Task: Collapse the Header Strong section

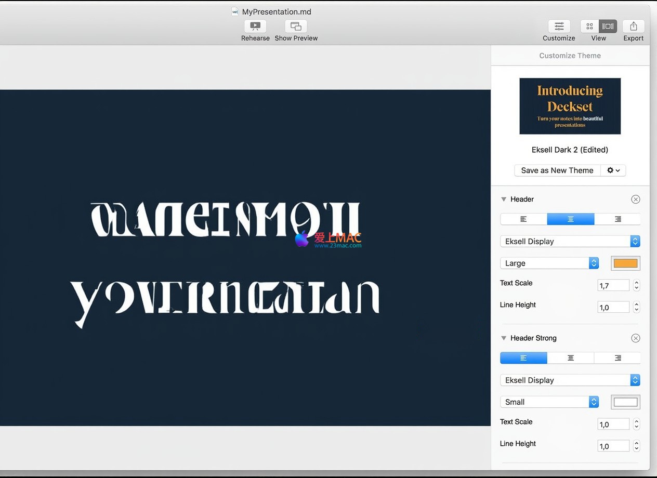Action: tap(503, 338)
